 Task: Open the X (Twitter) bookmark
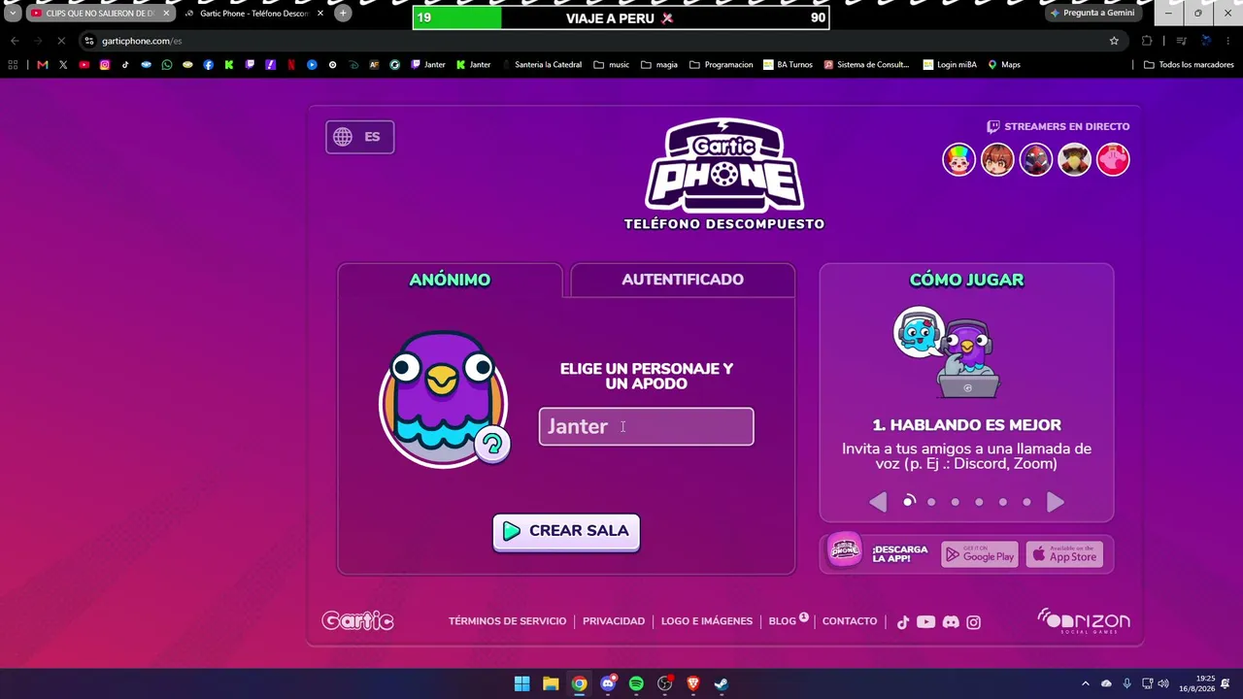(63, 65)
